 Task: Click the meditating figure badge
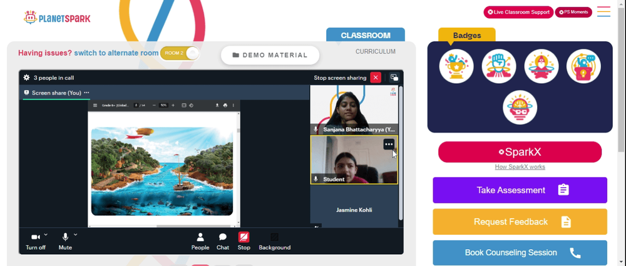541,66
